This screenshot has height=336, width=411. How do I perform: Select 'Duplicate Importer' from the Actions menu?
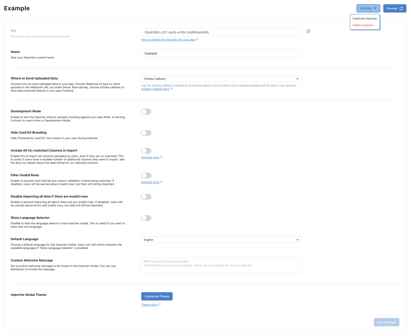point(364,18)
